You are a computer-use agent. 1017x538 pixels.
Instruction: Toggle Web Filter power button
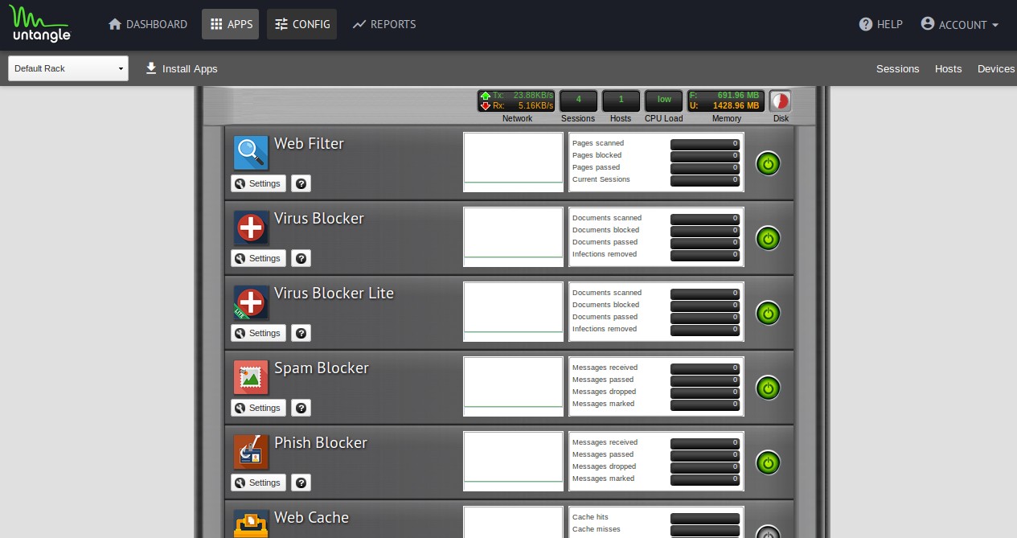[768, 163]
